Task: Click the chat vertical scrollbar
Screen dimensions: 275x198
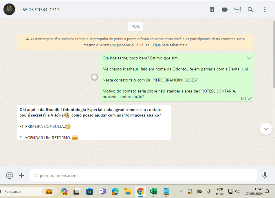Action: (274, 54)
